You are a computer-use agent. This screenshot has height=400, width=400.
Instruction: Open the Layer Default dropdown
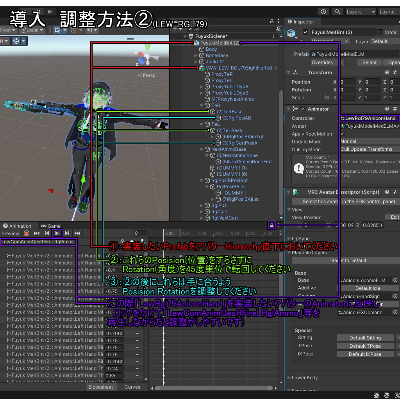pos(385,41)
